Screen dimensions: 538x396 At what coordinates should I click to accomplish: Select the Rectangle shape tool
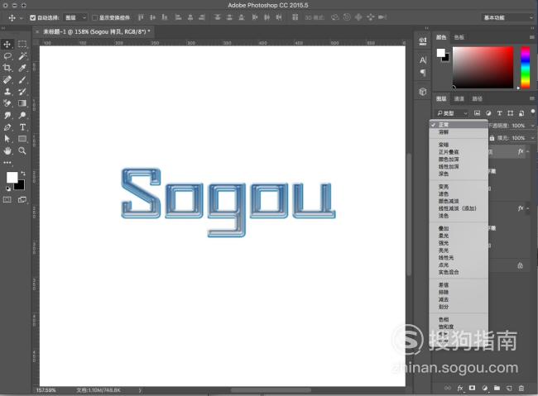click(22, 139)
